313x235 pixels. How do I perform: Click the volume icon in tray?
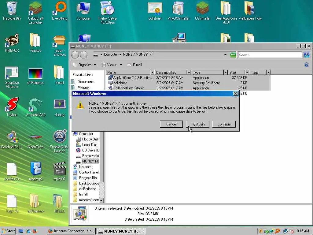(x=291, y=231)
